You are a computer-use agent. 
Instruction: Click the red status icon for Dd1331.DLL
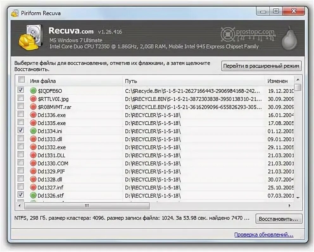[x=33, y=155]
